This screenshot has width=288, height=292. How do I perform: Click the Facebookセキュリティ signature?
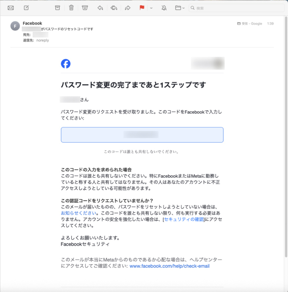[85, 244]
